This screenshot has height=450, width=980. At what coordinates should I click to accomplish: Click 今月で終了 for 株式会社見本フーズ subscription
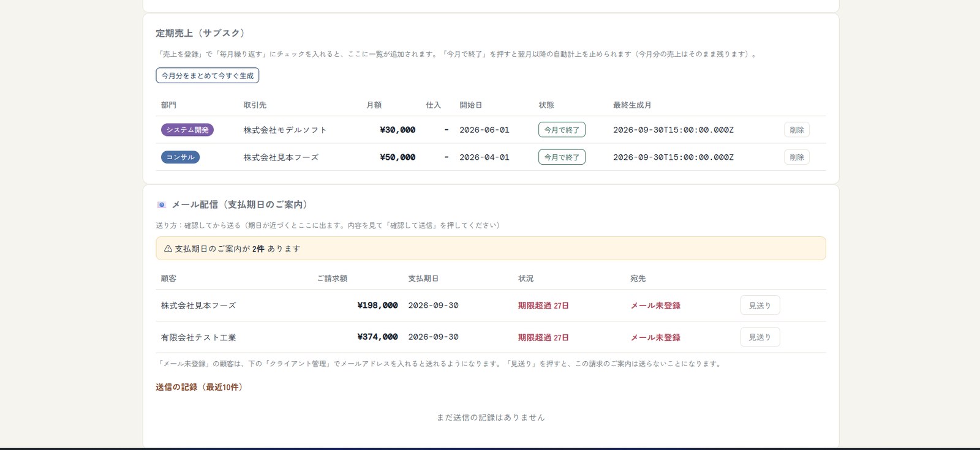(x=562, y=157)
